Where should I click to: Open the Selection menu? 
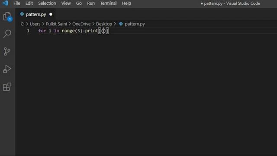click(47, 3)
